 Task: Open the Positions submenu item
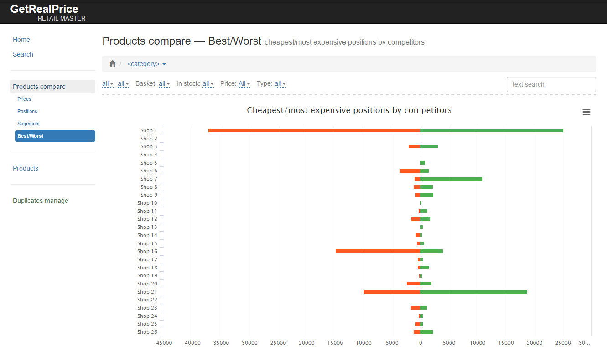27,111
